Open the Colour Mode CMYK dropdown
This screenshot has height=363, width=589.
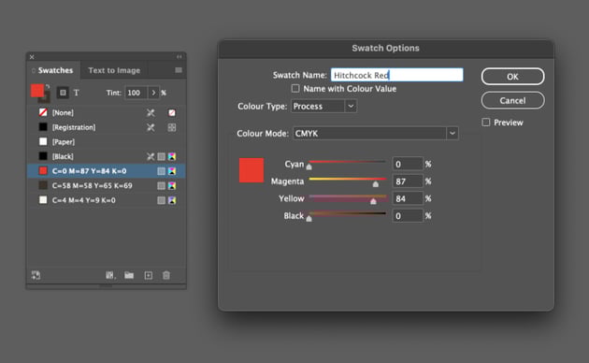click(x=376, y=134)
